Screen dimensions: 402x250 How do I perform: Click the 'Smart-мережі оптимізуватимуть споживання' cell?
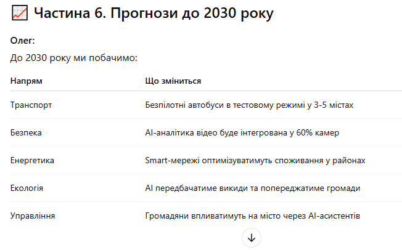coord(255,160)
